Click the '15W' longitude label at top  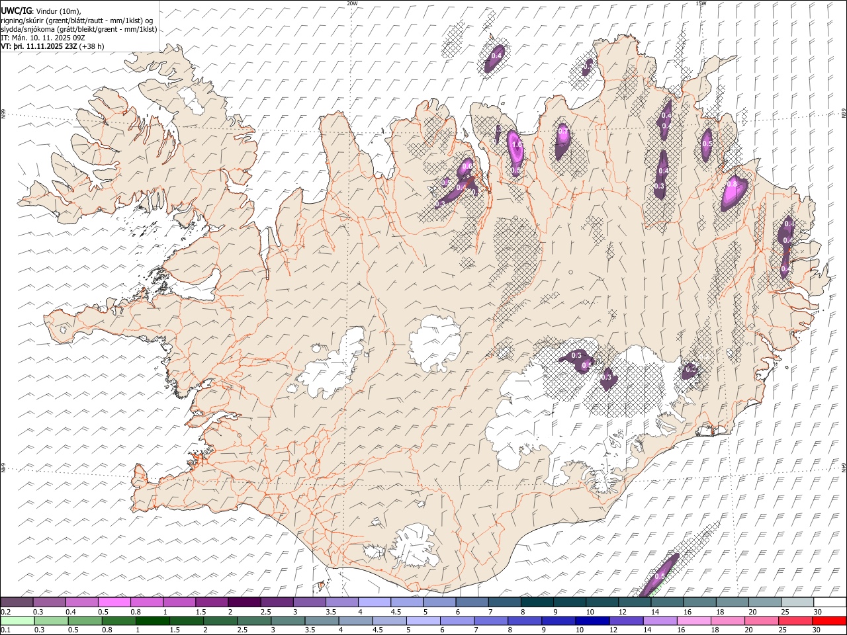point(701,3)
